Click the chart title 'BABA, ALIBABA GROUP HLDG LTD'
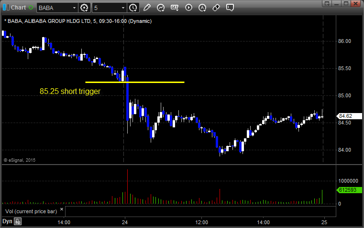364x228 pixels. click(49, 21)
